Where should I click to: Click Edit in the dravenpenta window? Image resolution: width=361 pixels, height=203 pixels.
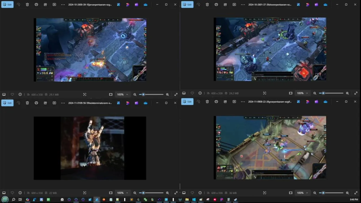[x=187, y=5]
